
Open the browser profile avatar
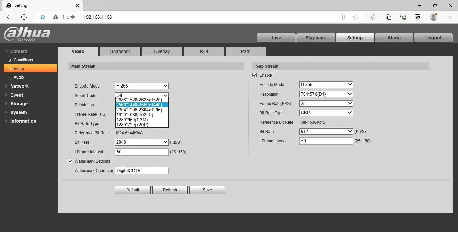[433, 17]
